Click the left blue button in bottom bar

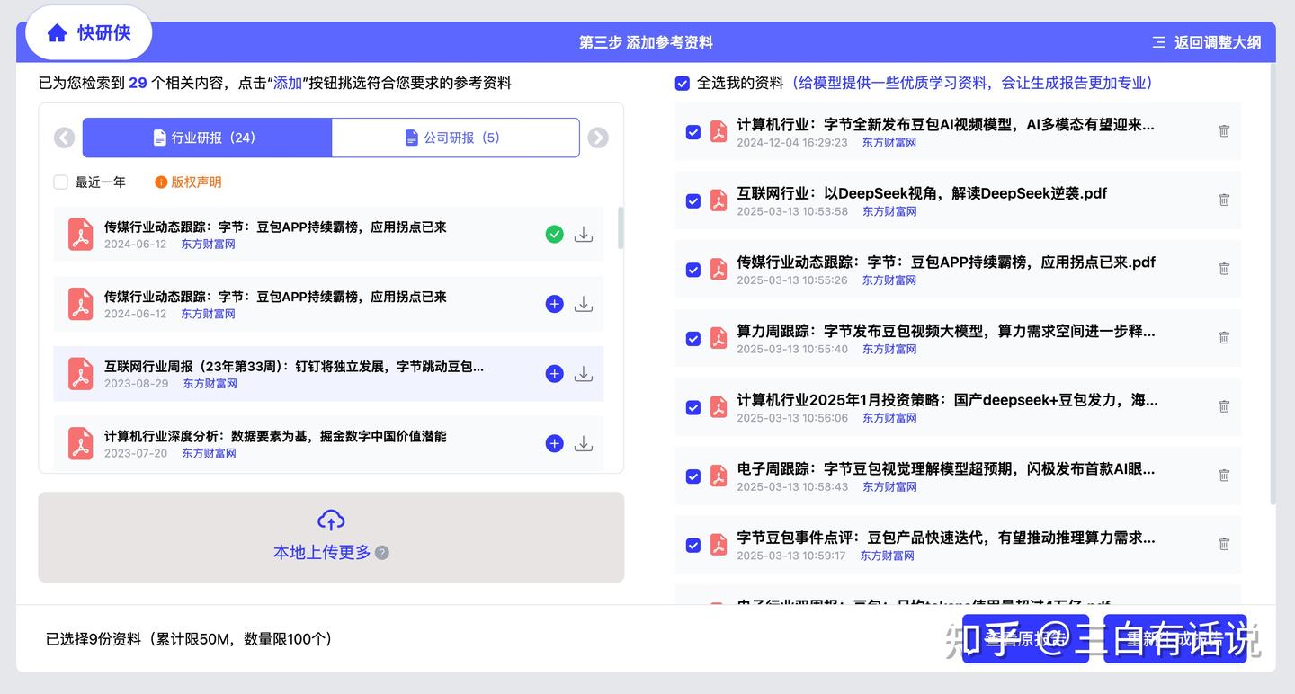pyautogui.click(x=1025, y=639)
